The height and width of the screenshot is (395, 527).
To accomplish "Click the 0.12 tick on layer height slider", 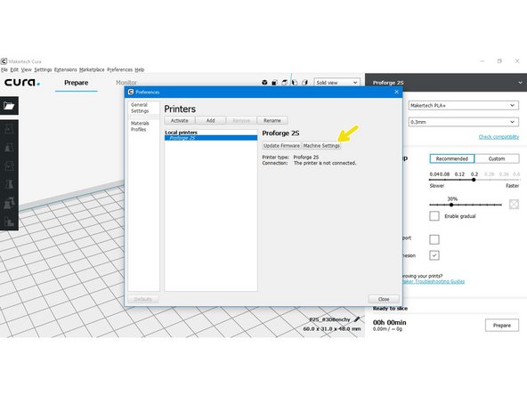I will click(459, 174).
